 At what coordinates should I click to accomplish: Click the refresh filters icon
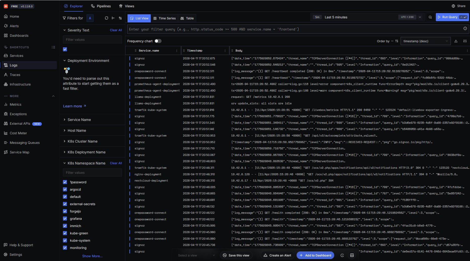point(106,18)
